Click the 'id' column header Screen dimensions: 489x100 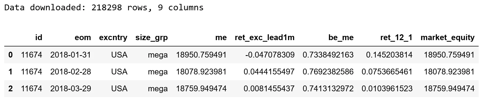pyautogui.click(x=39, y=37)
